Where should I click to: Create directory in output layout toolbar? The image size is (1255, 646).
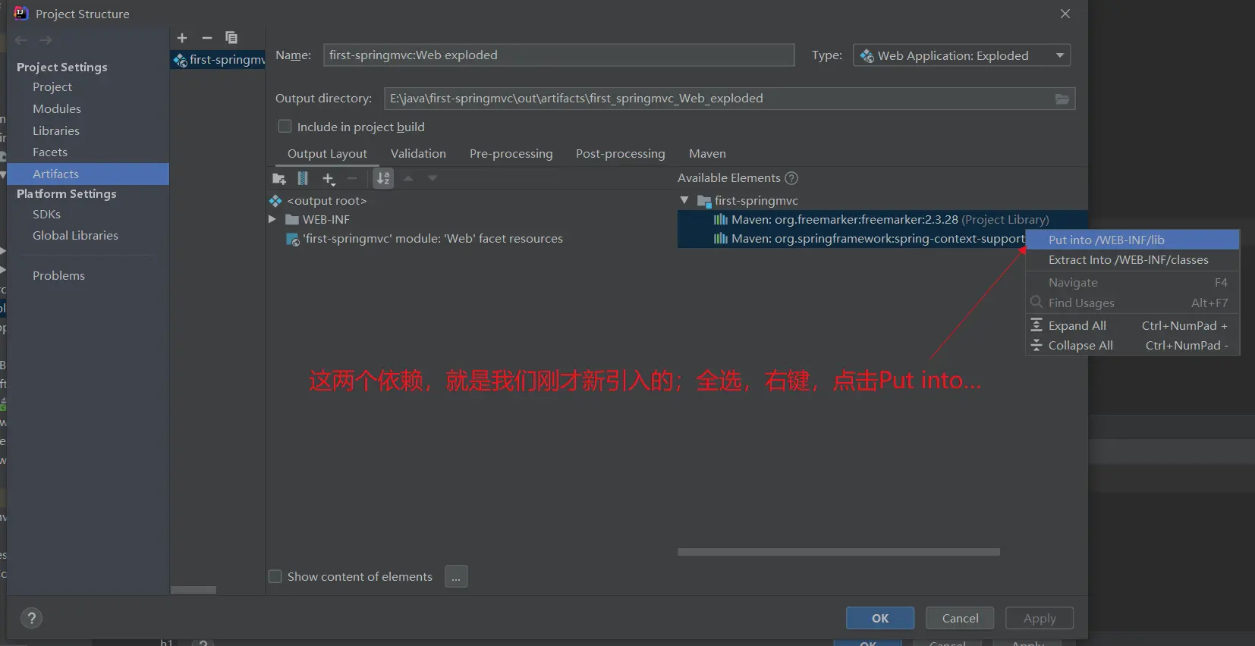click(279, 179)
